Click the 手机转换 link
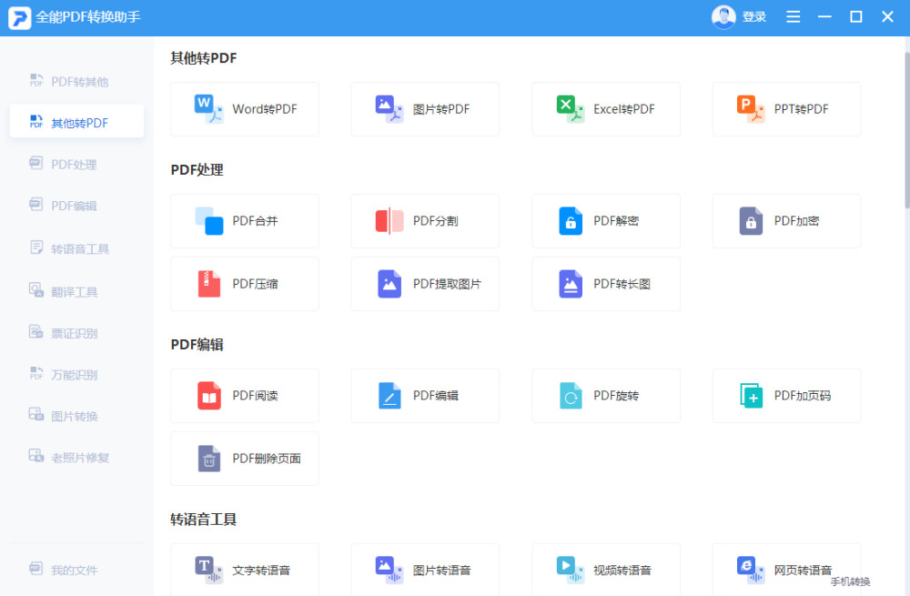The image size is (910, 596). coord(850,581)
